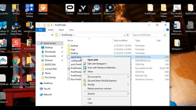The width and height of the screenshot is (196, 110).
Task: Click the Explorer help question mark icon
Action: pyautogui.click(x=168, y=30)
